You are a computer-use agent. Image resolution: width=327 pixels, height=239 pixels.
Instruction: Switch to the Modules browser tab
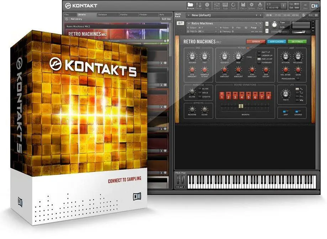click(x=148, y=15)
